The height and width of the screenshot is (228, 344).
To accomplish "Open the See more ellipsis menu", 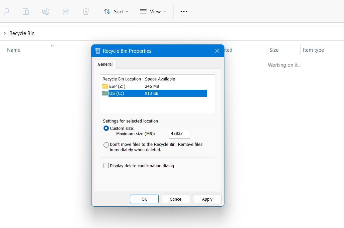I will [x=184, y=11].
